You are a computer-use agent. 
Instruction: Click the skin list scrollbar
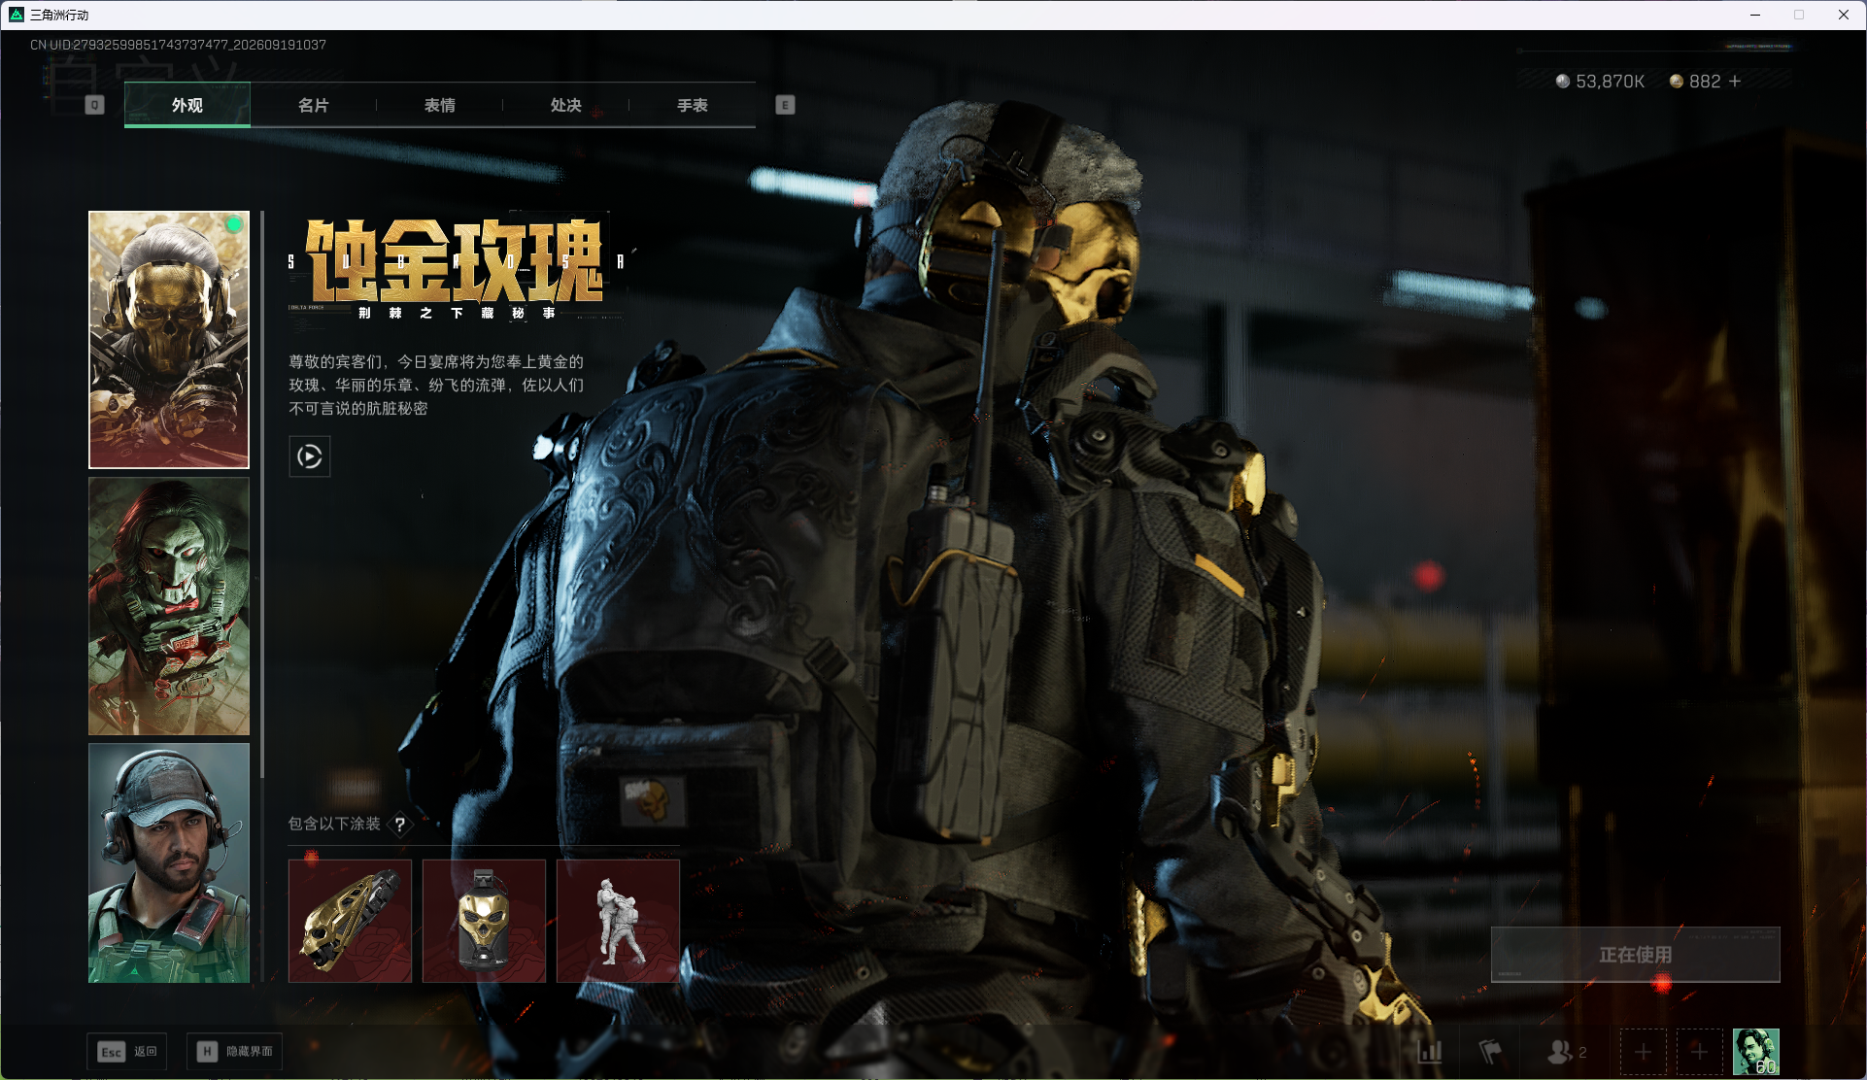coord(262,495)
